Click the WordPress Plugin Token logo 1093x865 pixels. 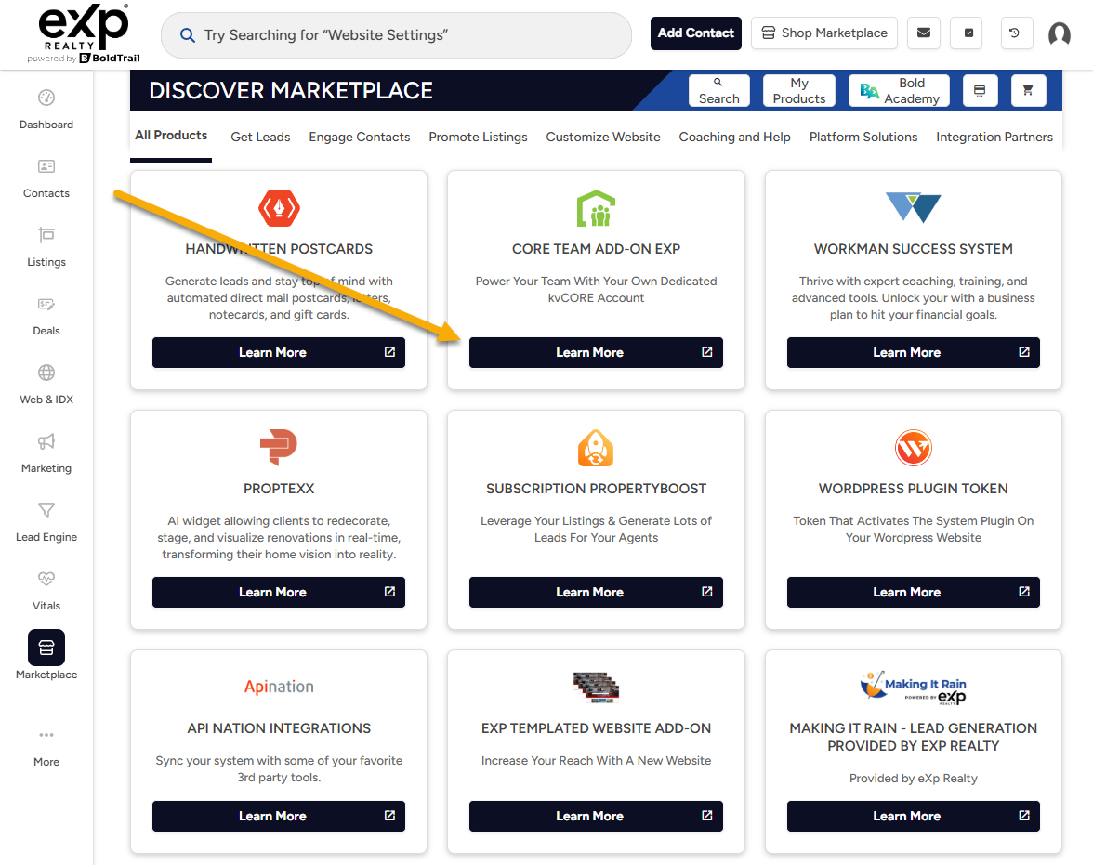[x=913, y=448]
